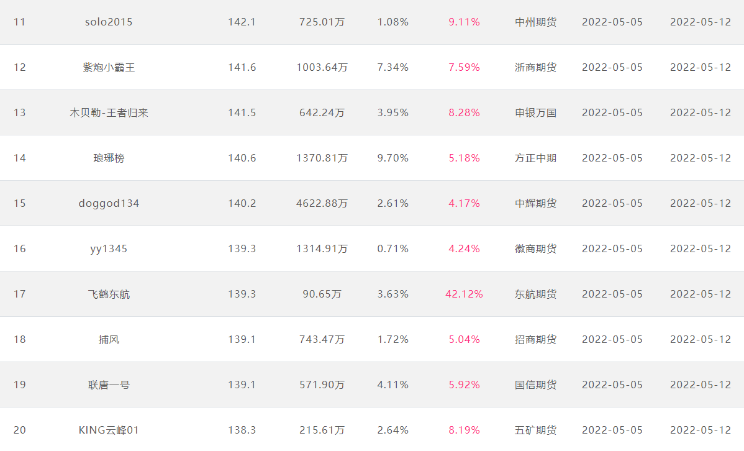This screenshot has width=744, height=451.
Task: Click 五矿期货 in row 20
Action: point(536,430)
